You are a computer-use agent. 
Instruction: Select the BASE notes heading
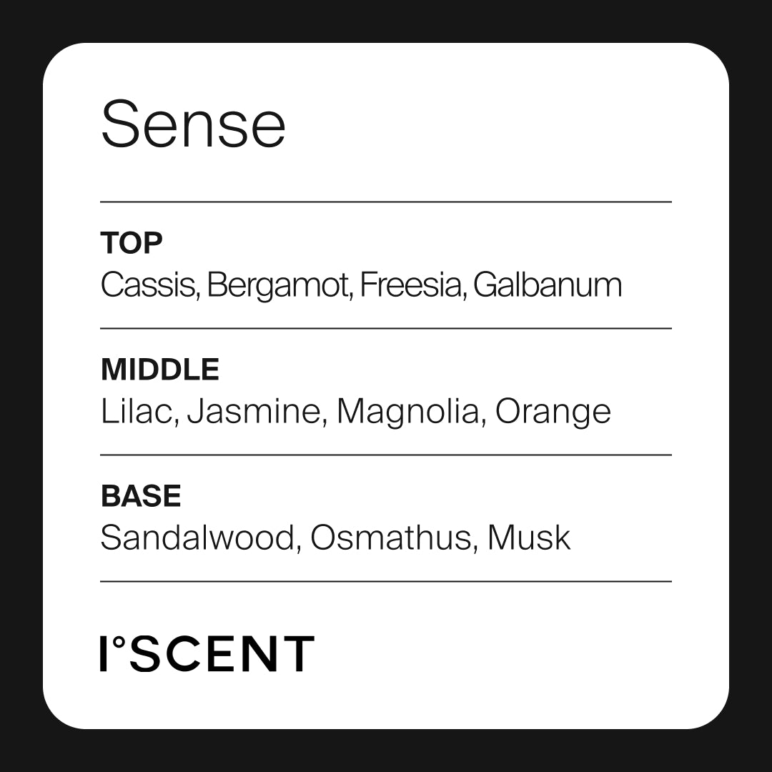141,496
